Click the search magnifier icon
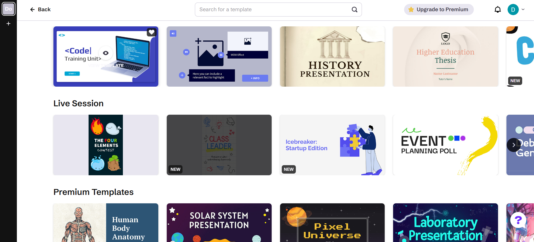 point(354,10)
